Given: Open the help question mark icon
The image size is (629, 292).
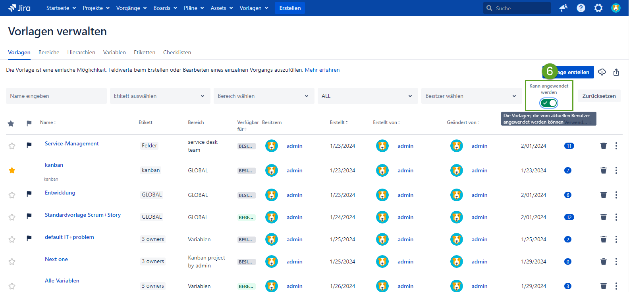Looking at the screenshot, I should [x=581, y=8].
